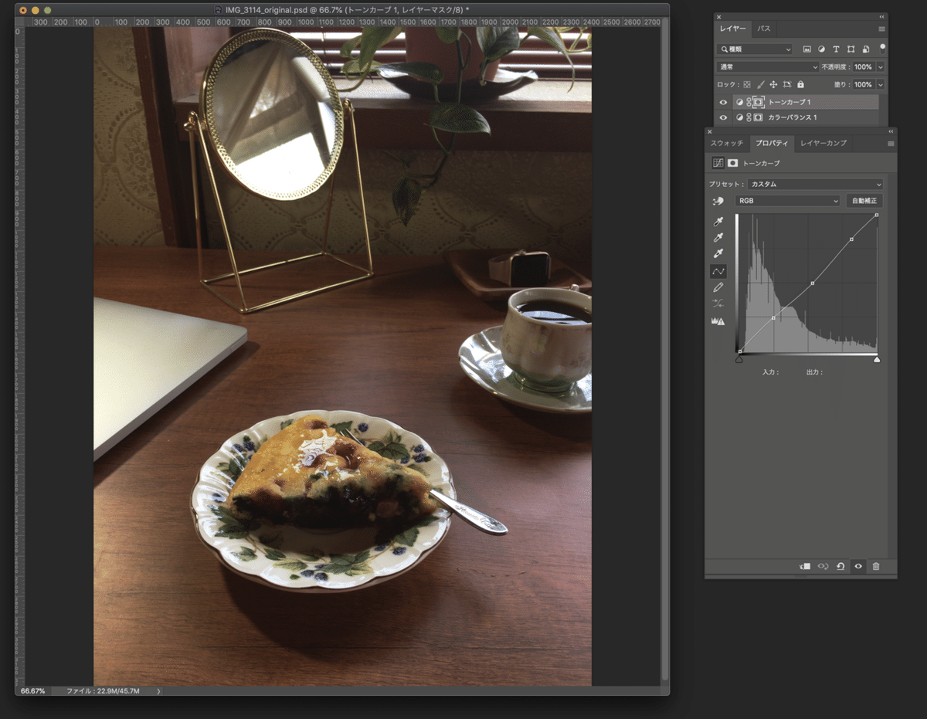Toggle mask link on カラーバランス 1 layer
This screenshot has height=719, width=927.
(749, 117)
